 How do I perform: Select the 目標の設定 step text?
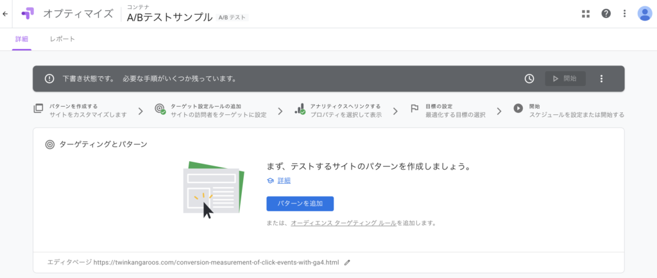tap(439, 107)
